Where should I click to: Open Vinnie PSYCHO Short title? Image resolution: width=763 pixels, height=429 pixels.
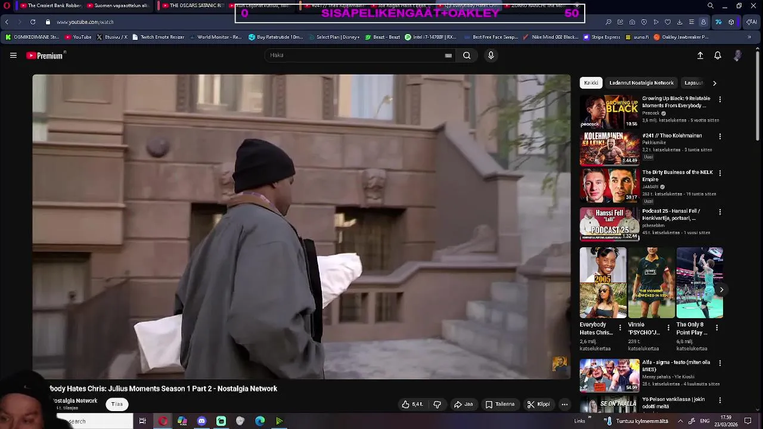(644, 328)
